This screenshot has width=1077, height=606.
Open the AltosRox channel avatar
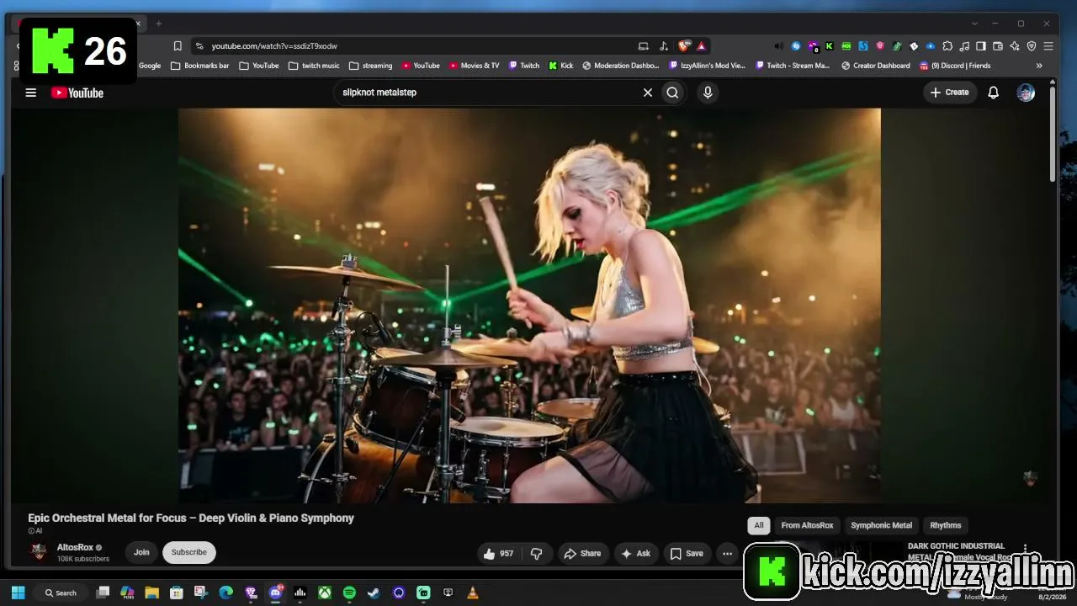pyautogui.click(x=39, y=552)
